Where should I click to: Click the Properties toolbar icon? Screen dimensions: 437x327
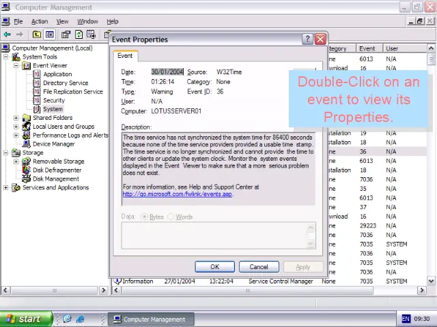pyautogui.click(x=66, y=35)
